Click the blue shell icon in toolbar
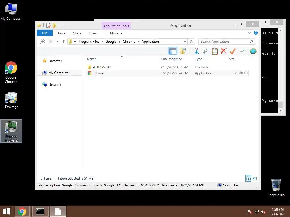290x217 pixels. coord(253,51)
